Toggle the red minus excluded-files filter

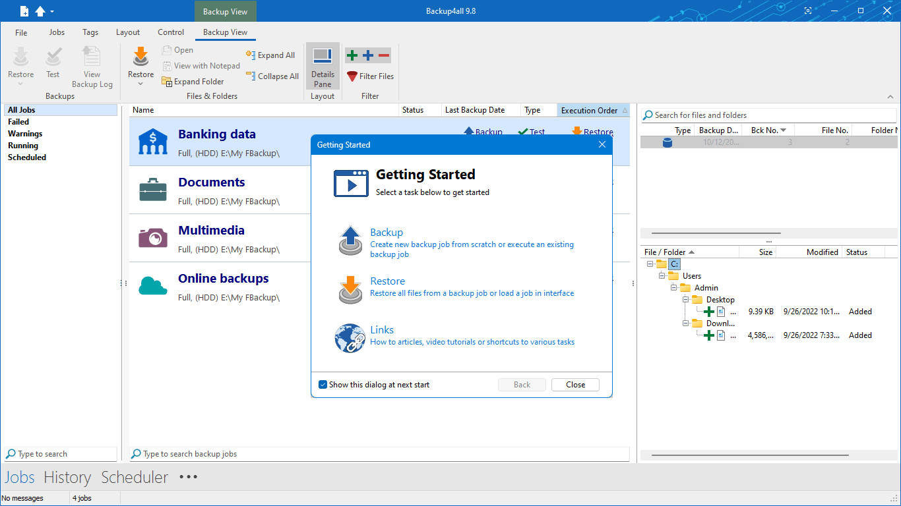click(384, 55)
